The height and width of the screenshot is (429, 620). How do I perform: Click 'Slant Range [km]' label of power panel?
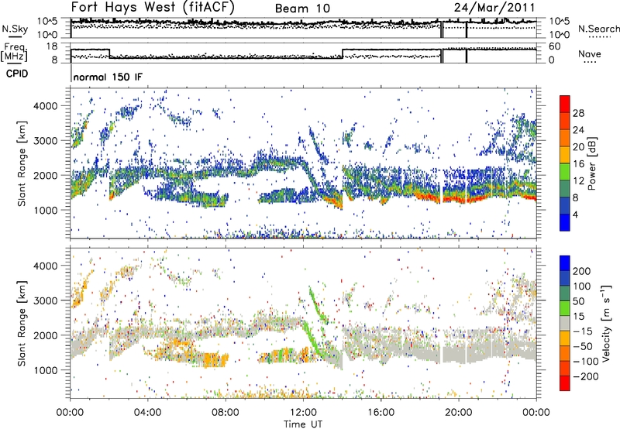click(x=22, y=163)
